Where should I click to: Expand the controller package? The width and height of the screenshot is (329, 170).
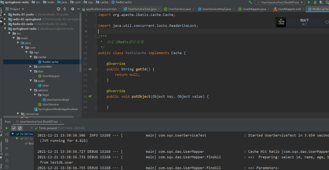(30, 67)
